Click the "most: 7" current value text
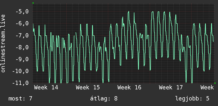Screen dimensions: 218x106 (x=20, y=99)
